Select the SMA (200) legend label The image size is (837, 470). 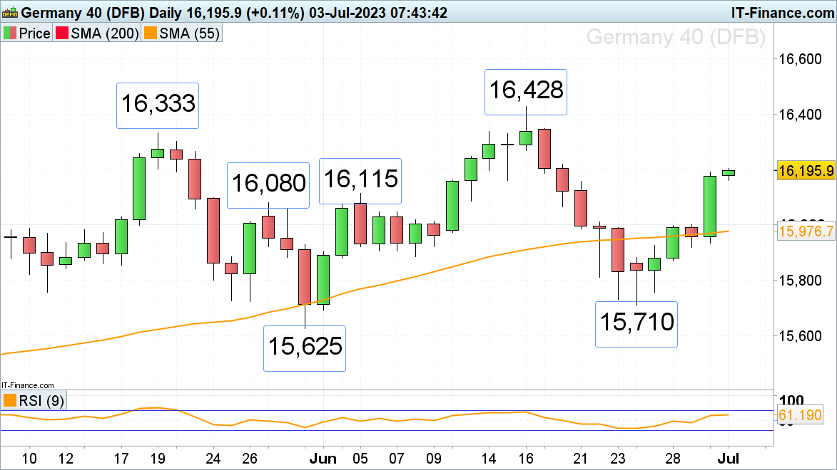[x=105, y=33]
